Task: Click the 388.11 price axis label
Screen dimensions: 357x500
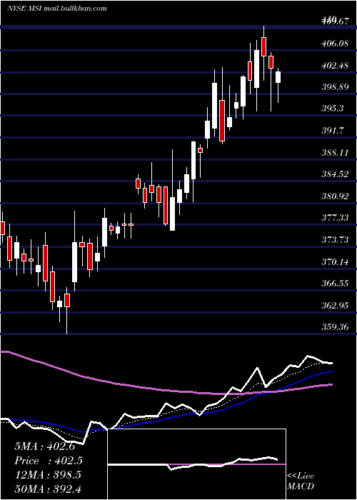Action: point(335,153)
